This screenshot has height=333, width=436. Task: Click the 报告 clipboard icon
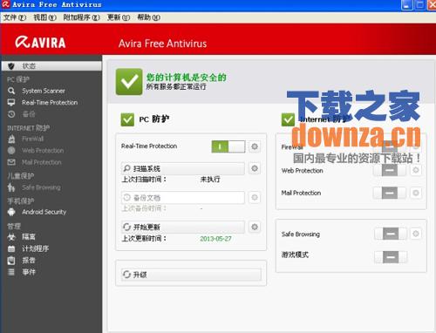coord(11,261)
